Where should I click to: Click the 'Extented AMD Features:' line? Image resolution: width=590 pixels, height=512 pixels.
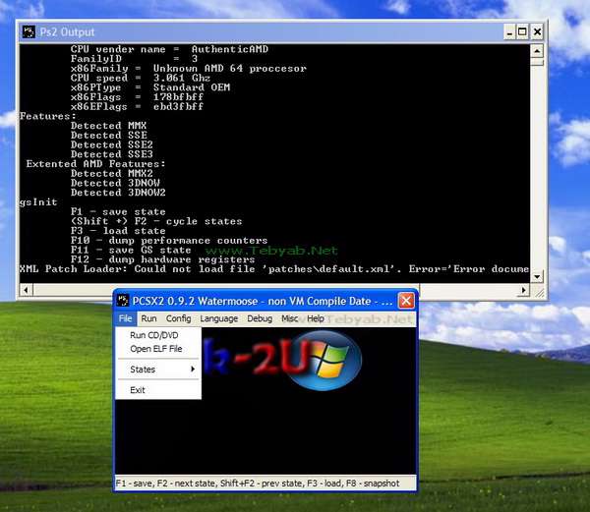[x=95, y=164]
